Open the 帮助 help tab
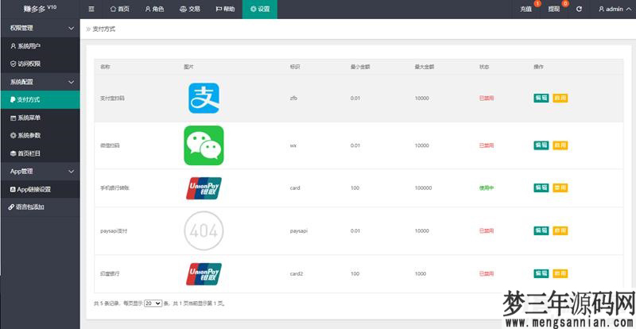Viewport: 636px width, 329px height. click(225, 9)
